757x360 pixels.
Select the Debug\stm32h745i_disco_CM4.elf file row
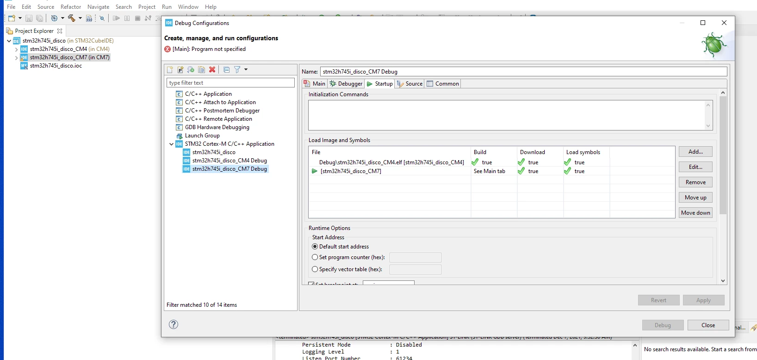(x=491, y=162)
